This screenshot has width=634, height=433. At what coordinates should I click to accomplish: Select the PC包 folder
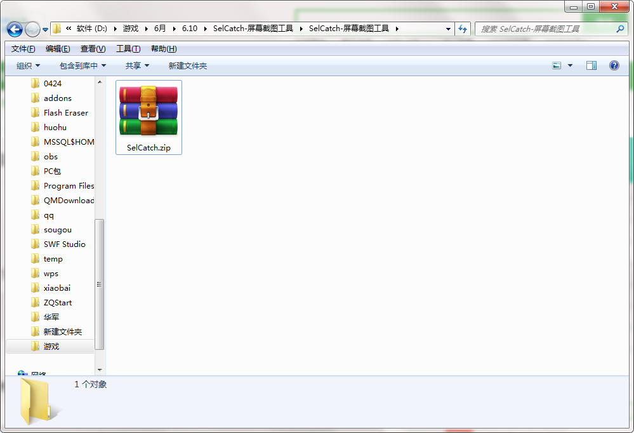52,171
